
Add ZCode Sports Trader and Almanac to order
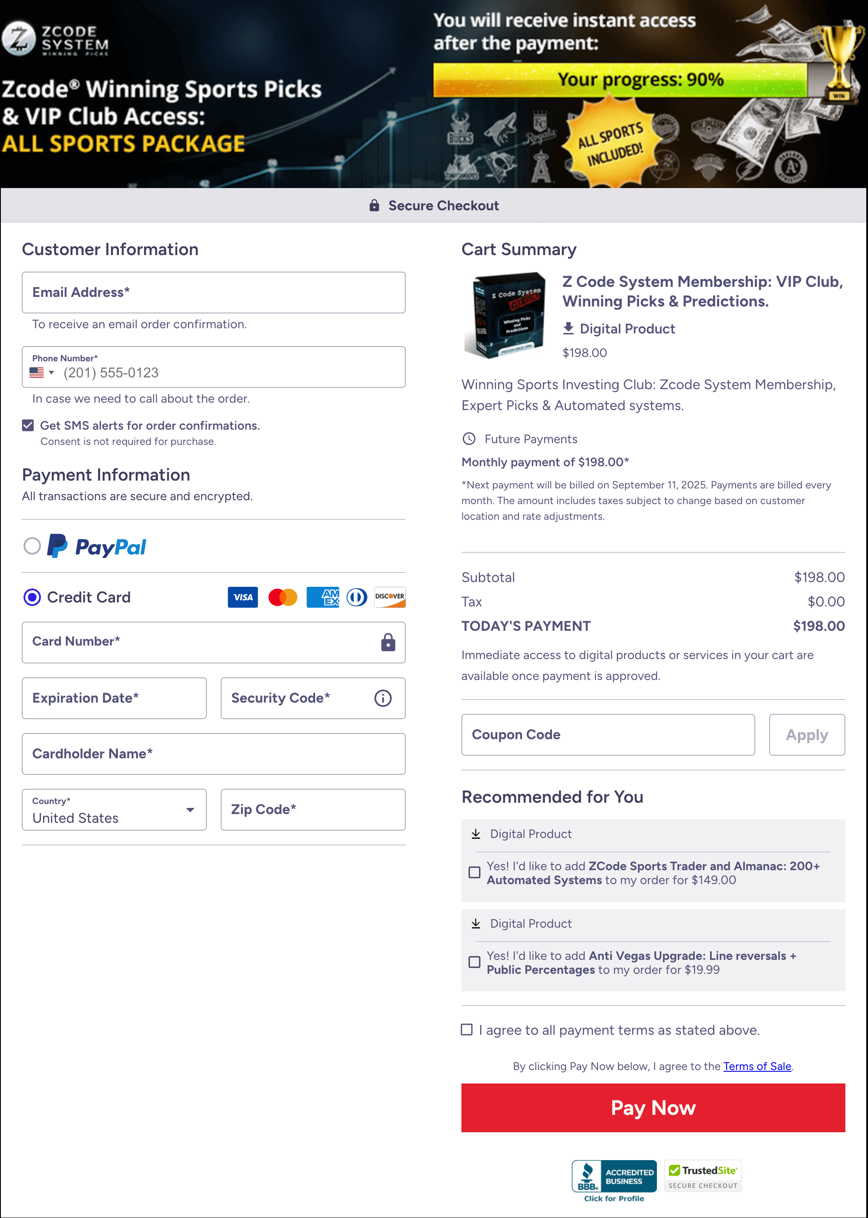(474, 873)
